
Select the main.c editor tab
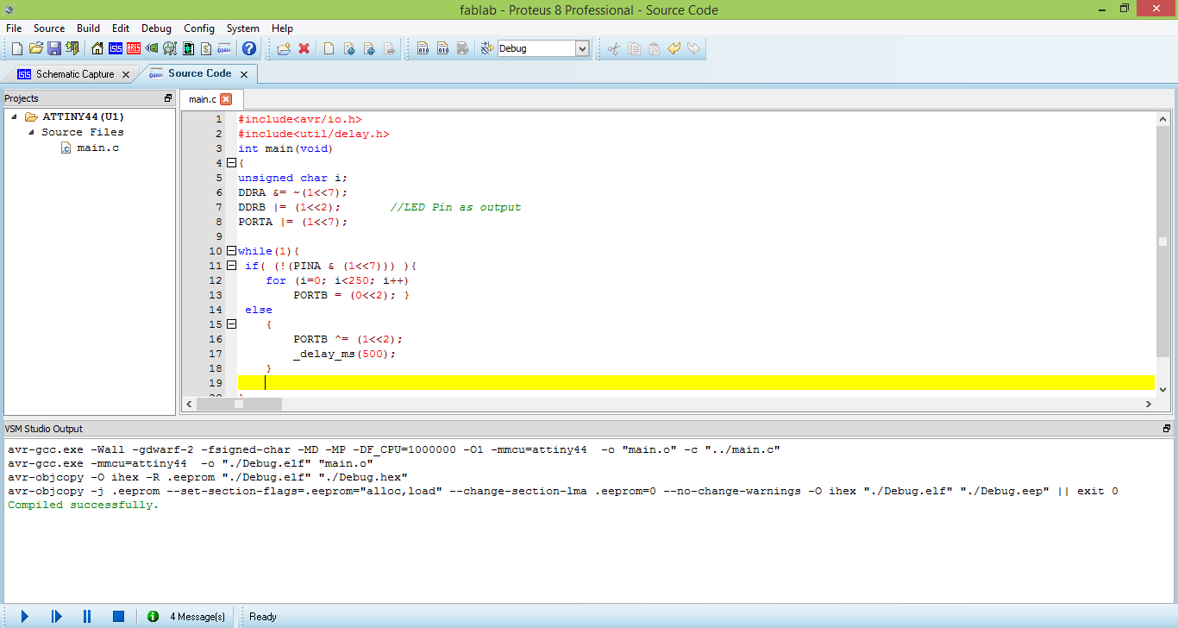point(203,99)
